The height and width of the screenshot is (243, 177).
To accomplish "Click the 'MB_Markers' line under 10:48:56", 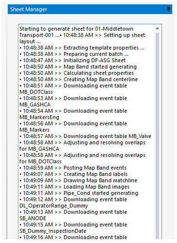I will [x=34, y=130].
